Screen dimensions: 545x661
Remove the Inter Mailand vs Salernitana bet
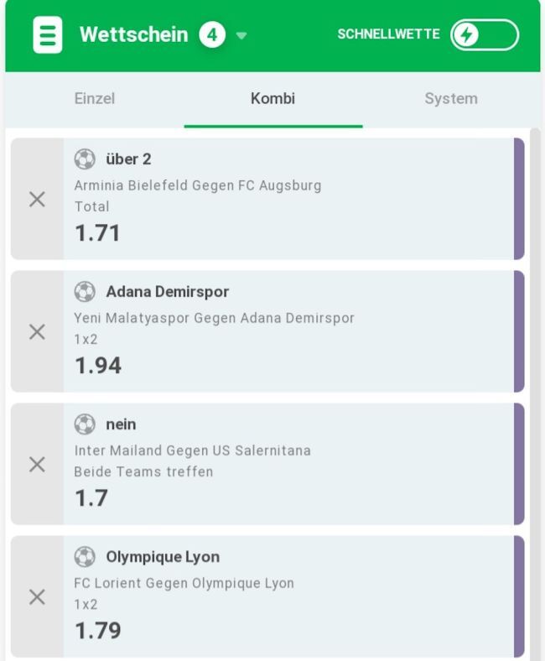37,465
